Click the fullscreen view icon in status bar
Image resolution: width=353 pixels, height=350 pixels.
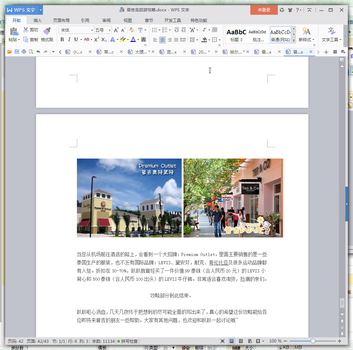(x=223, y=341)
